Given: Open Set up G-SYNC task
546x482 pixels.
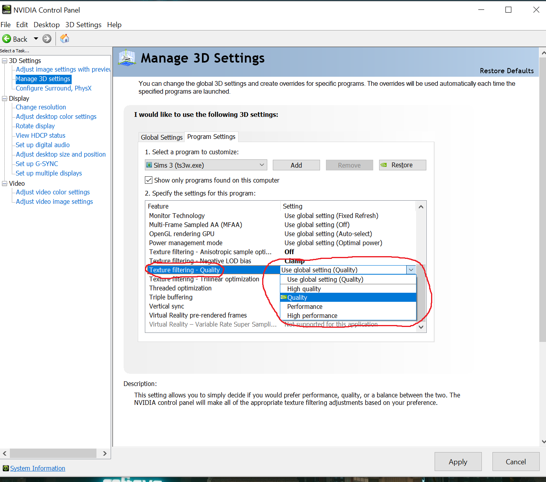Looking at the screenshot, I should click(x=37, y=164).
